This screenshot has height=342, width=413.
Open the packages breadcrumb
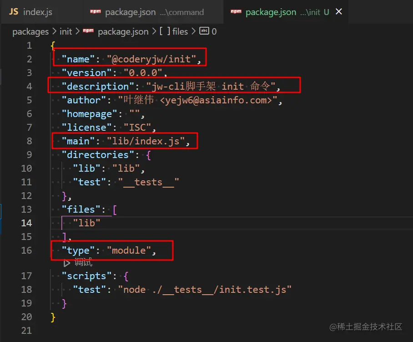point(30,31)
